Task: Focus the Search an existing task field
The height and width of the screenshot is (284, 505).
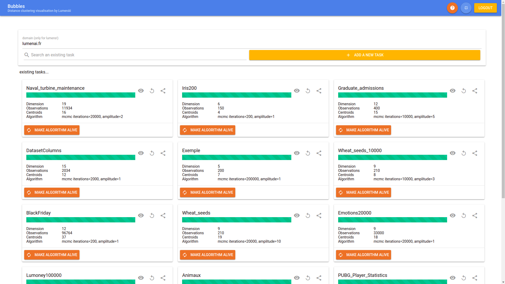Action: [135, 55]
